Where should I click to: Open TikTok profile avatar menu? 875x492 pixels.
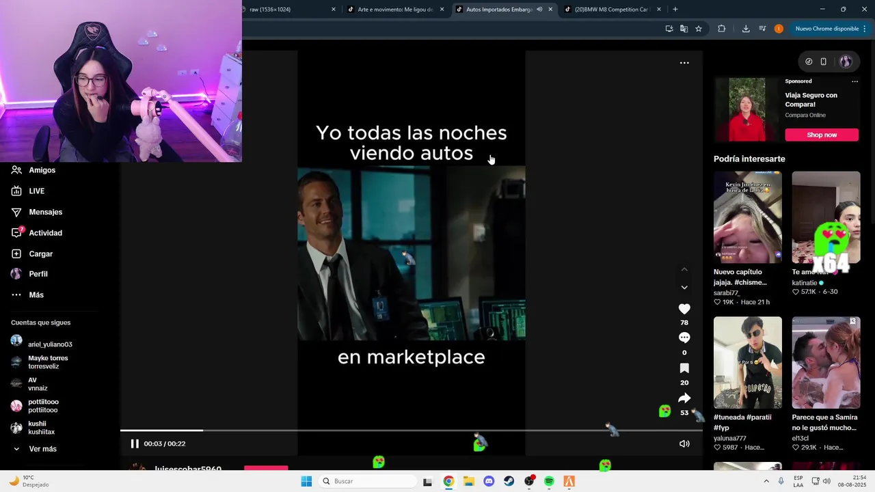pyautogui.click(x=846, y=61)
